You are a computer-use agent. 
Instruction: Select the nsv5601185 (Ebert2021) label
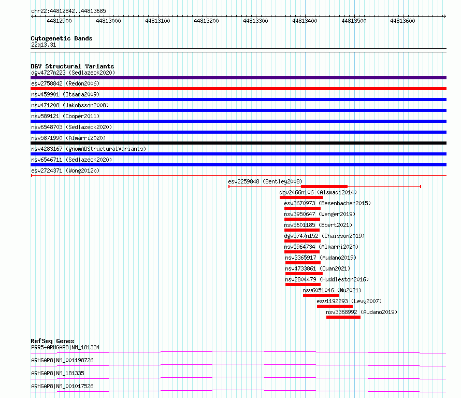click(318, 225)
